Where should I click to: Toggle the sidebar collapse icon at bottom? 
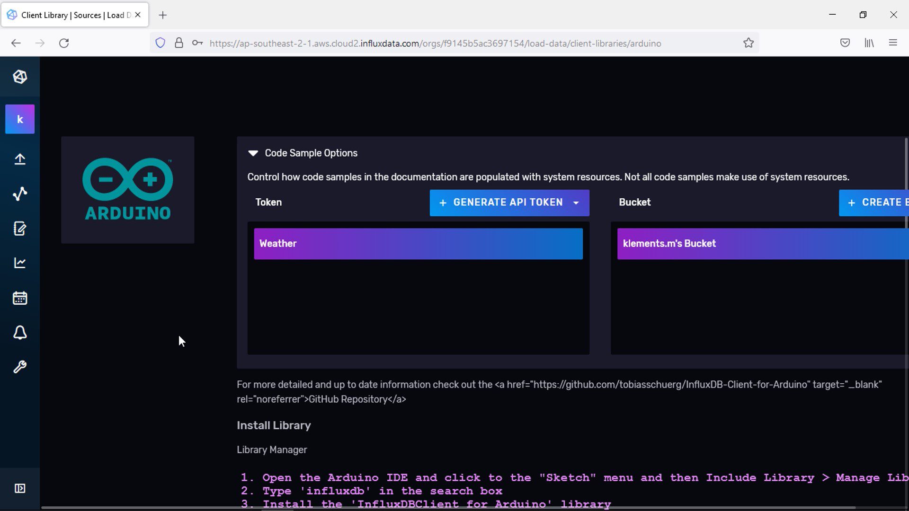(x=20, y=488)
